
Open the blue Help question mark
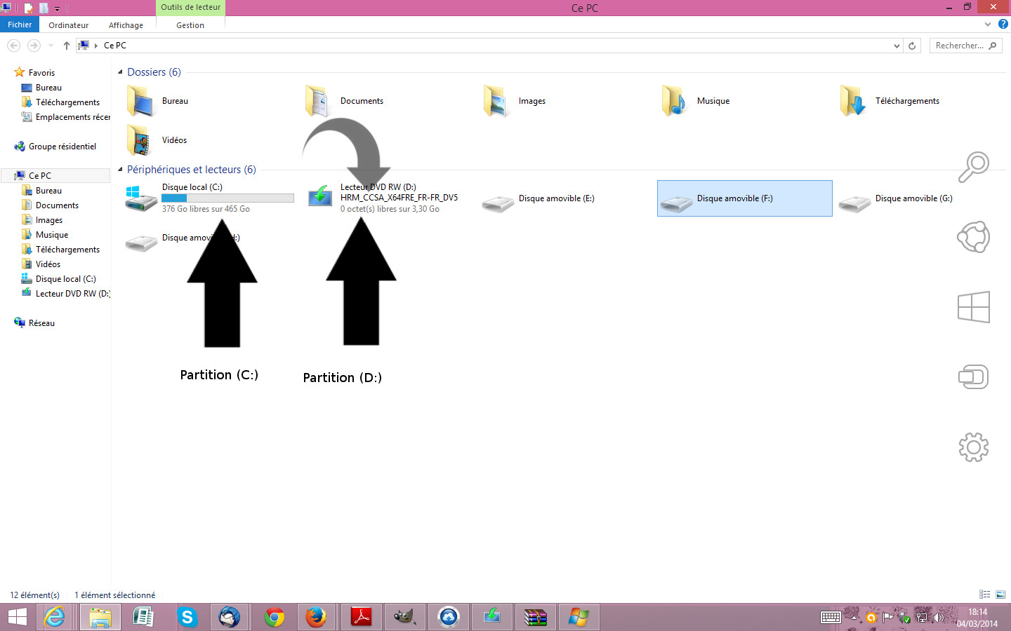1003,24
